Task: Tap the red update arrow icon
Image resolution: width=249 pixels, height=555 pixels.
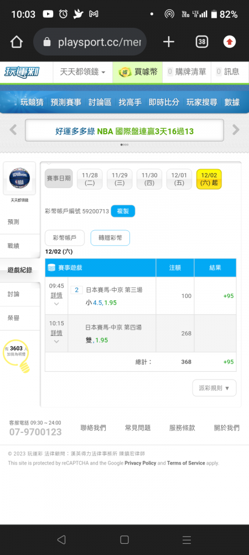Action: pyautogui.click(x=230, y=42)
